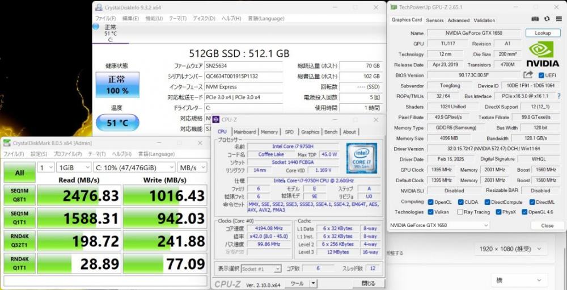The image size is (567, 290).
Task: Open the Socket #1 selection dropdown in CPU-Z
Action: (261, 268)
